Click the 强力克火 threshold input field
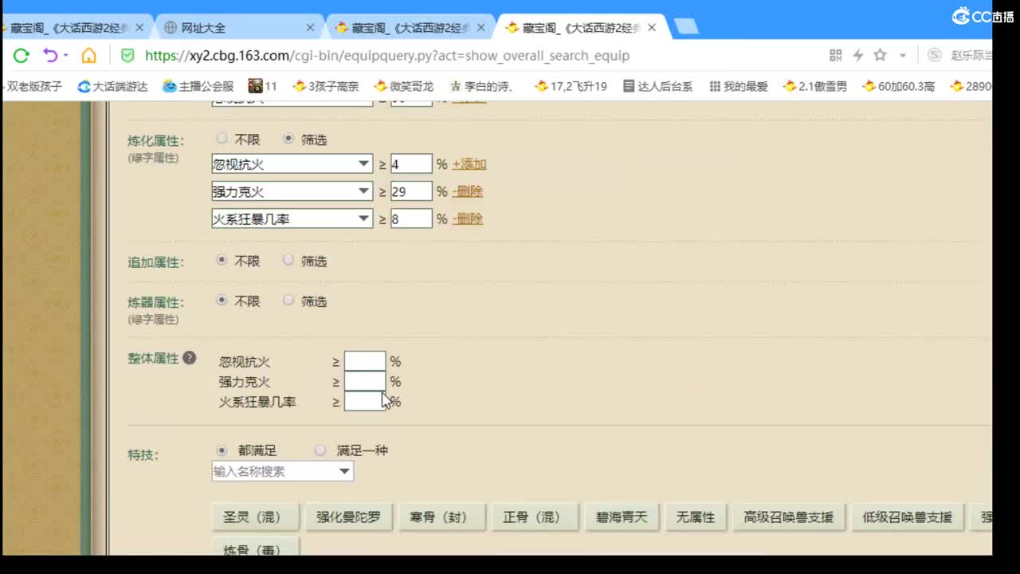The image size is (1020, 574). click(410, 191)
